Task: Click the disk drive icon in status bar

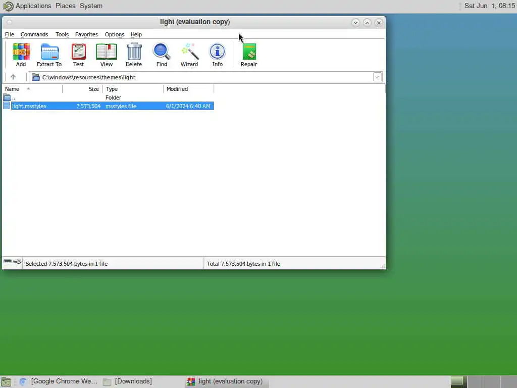Action: point(7,261)
